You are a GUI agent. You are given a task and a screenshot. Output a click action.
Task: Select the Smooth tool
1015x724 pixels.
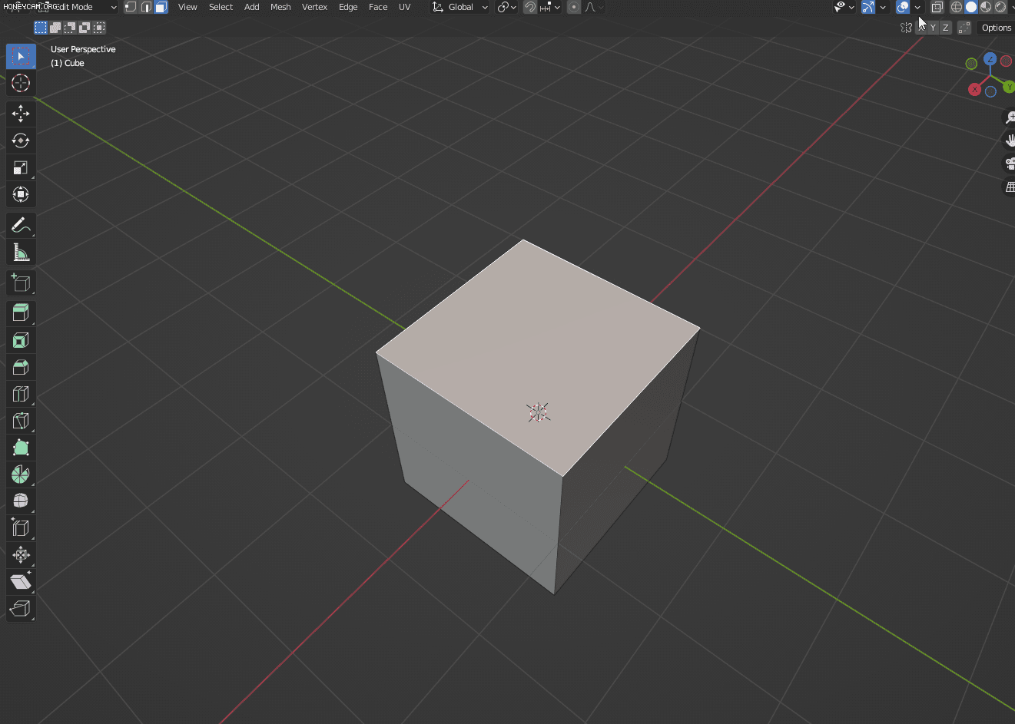tap(21, 501)
